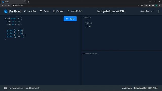
Task: Click the second extension icon in toolbar
Action: pyautogui.click(x=150, y=6)
